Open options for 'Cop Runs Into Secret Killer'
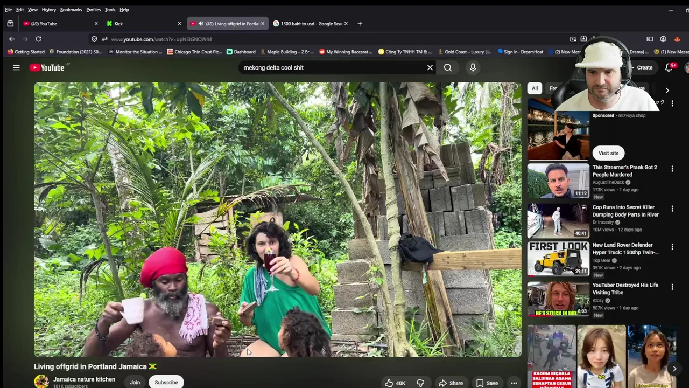Screen dimensions: 689x388 (x=672, y=209)
